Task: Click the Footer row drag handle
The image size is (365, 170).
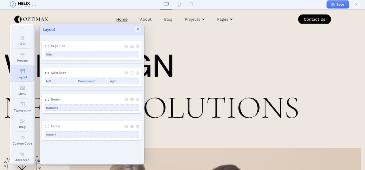Action: point(47,126)
